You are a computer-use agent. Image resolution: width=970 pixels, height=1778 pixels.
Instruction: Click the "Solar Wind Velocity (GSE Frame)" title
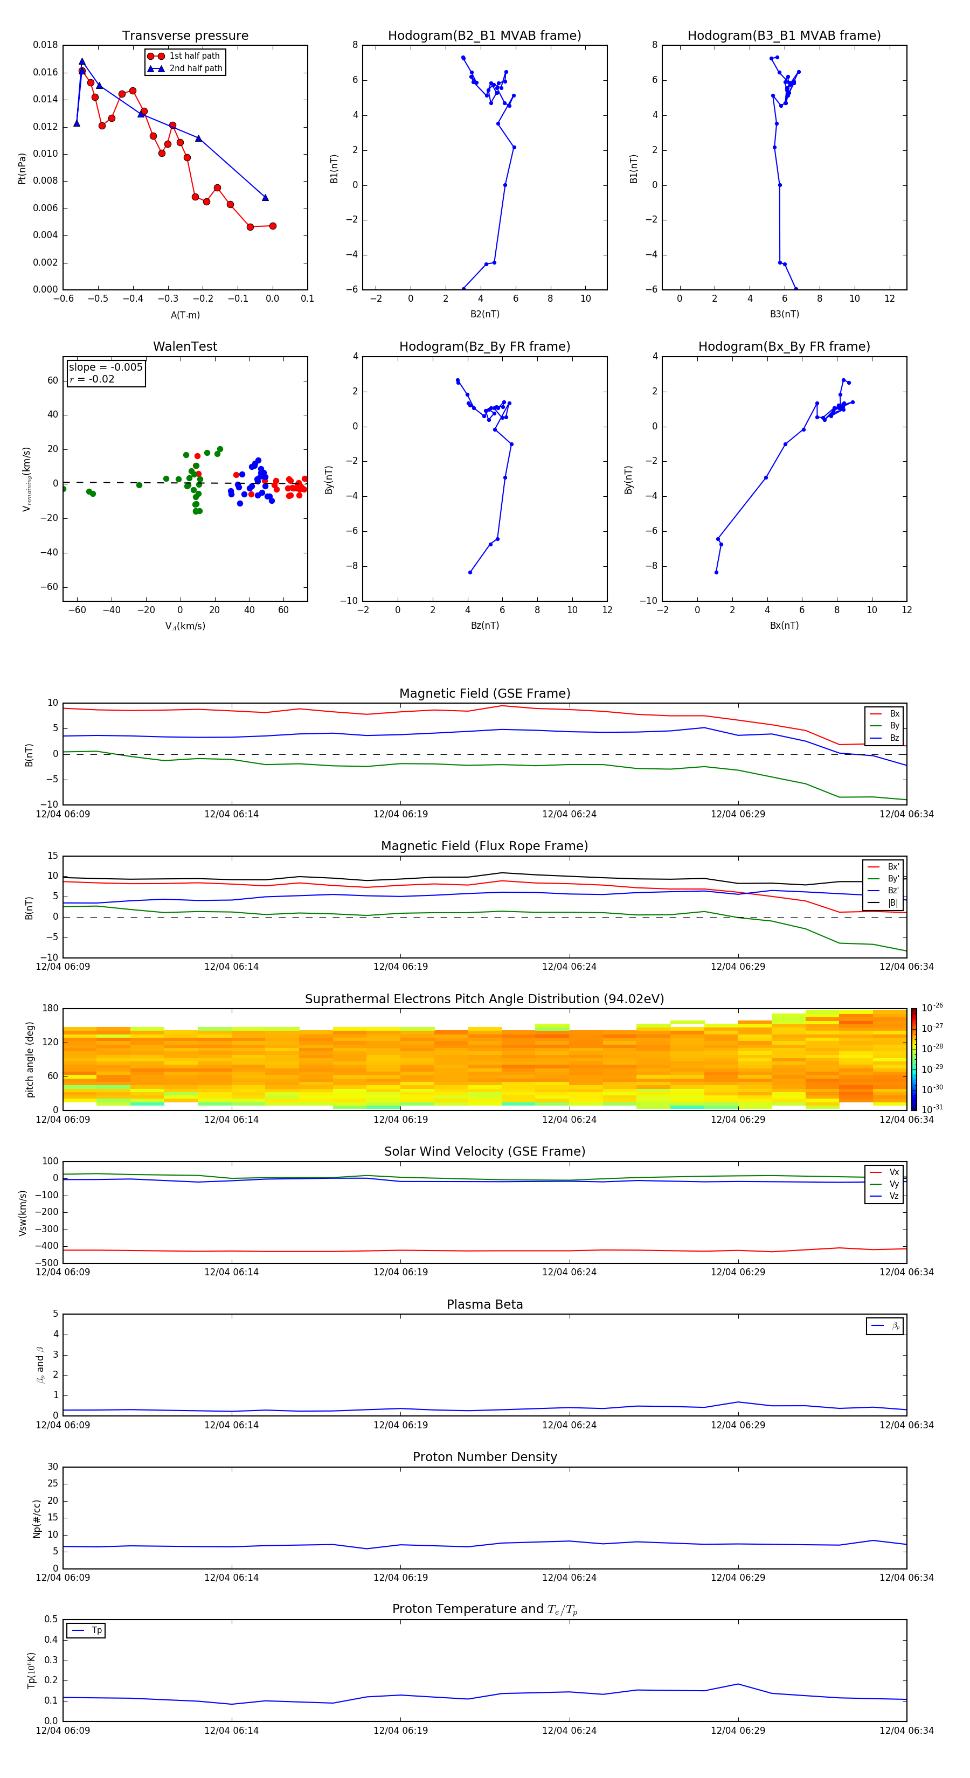(484, 1152)
